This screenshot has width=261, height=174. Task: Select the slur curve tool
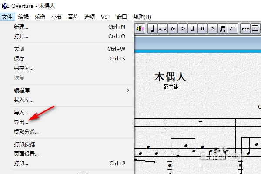tap(233, 29)
